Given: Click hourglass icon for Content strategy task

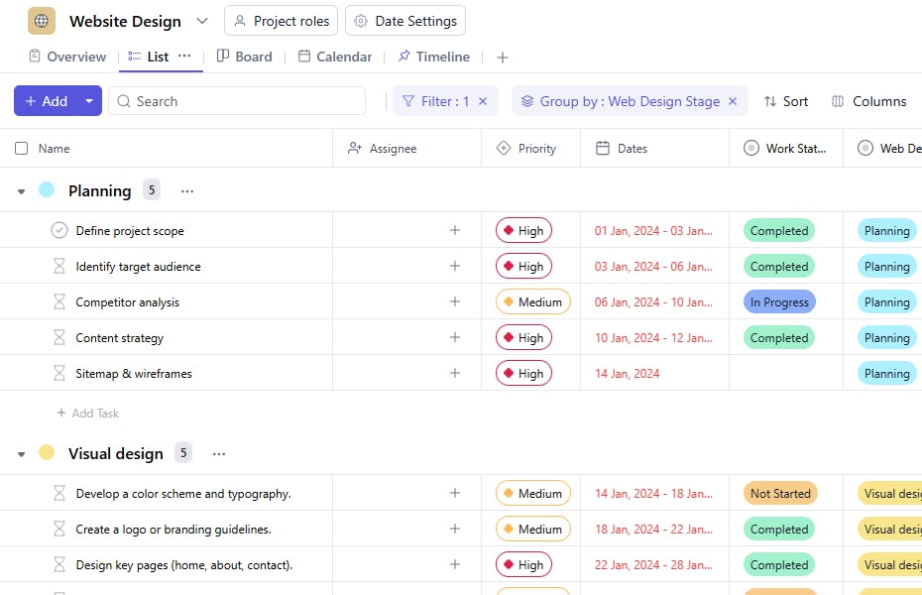Looking at the screenshot, I should click(59, 338).
